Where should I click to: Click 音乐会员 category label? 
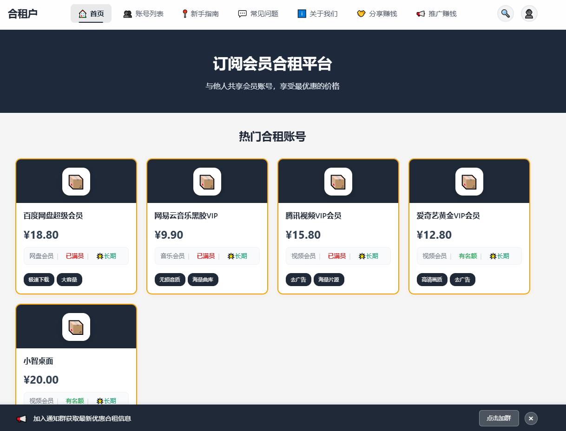172,256
